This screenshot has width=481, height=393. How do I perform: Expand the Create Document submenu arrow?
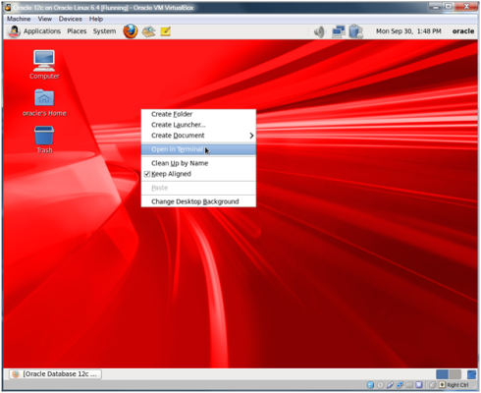click(x=251, y=136)
